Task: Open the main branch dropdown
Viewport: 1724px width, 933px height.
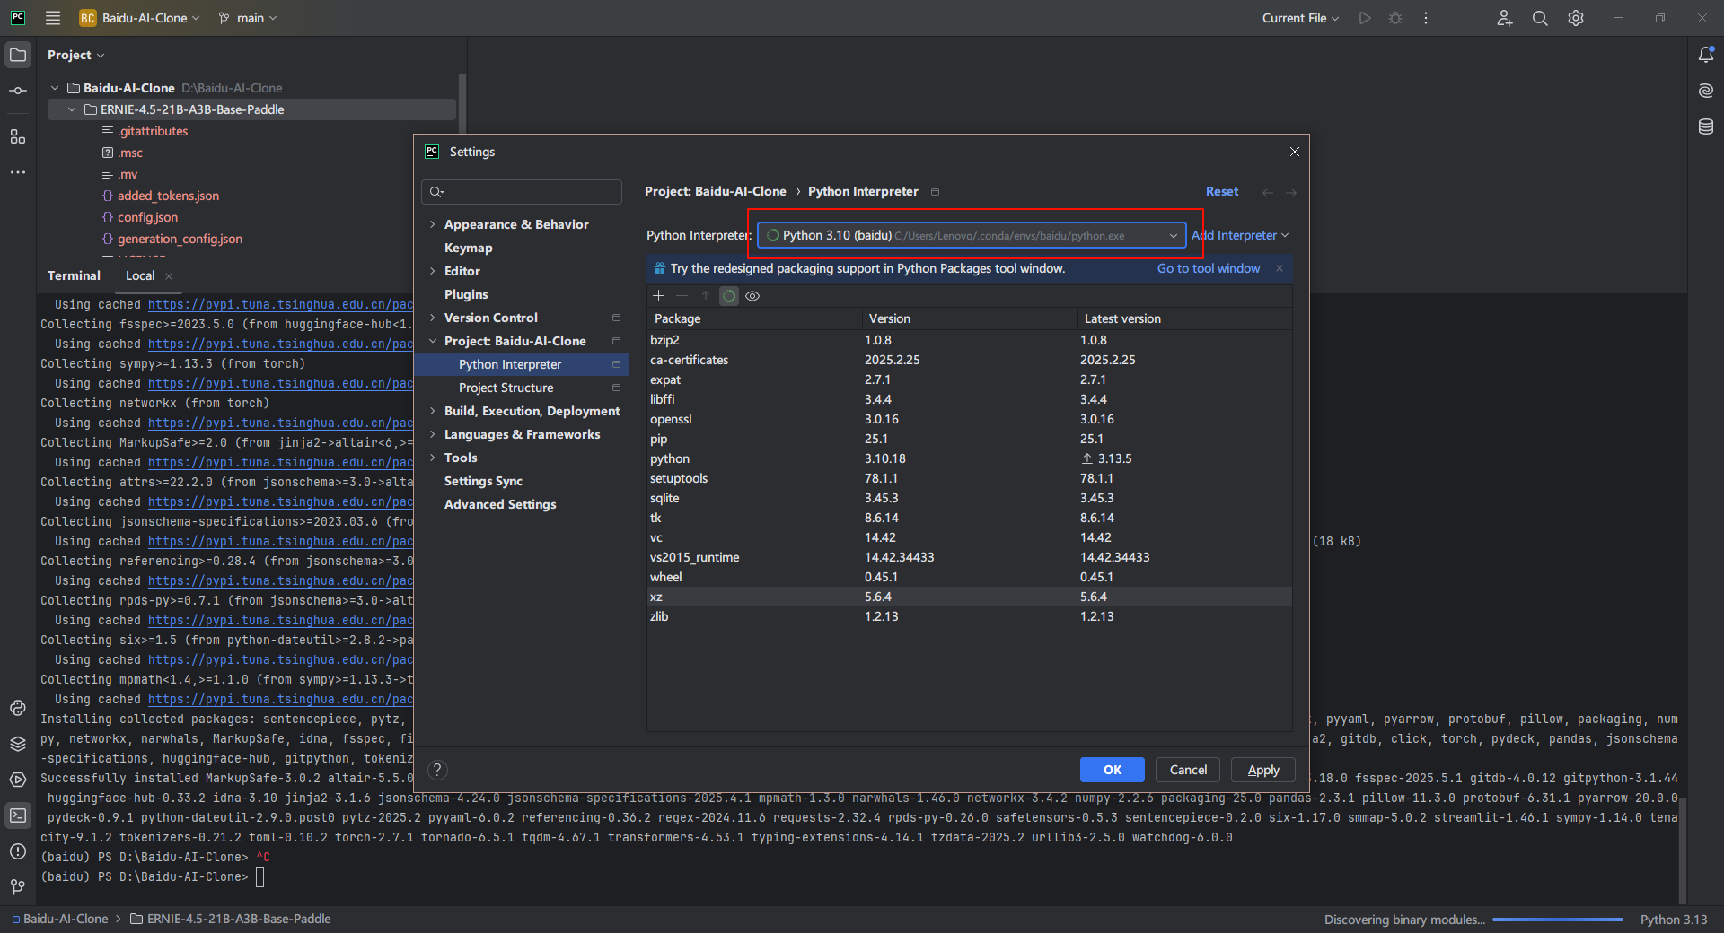Action: coord(249,18)
